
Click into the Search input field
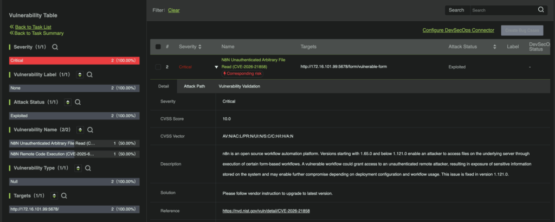coord(501,10)
